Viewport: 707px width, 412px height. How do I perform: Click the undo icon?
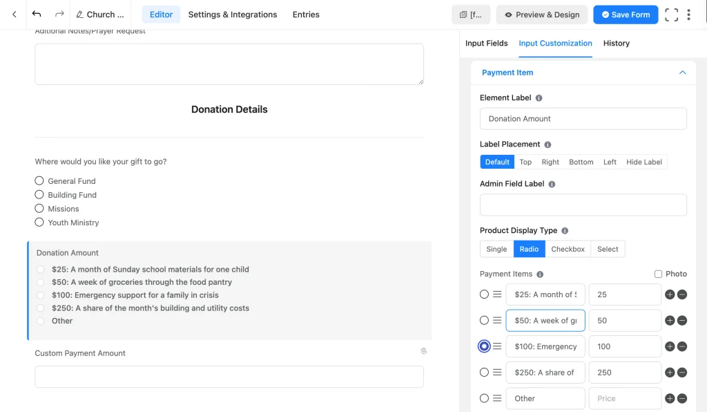pyautogui.click(x=37, y=14)
